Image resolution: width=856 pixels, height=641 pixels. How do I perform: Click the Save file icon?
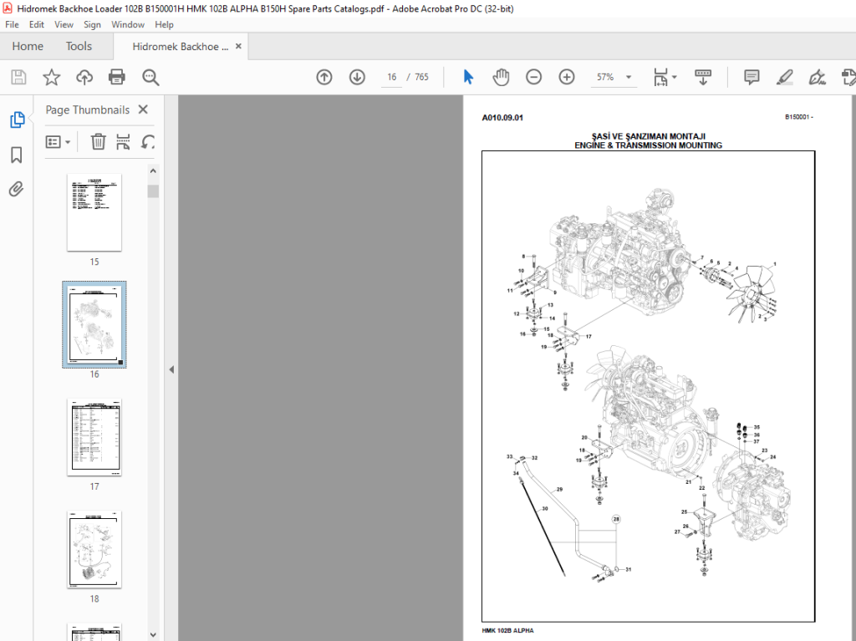(x=18, y=77)
